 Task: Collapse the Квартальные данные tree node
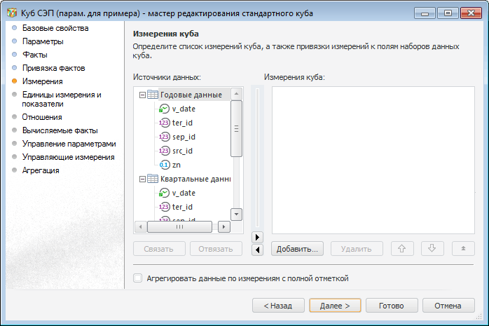pos(143,179)
